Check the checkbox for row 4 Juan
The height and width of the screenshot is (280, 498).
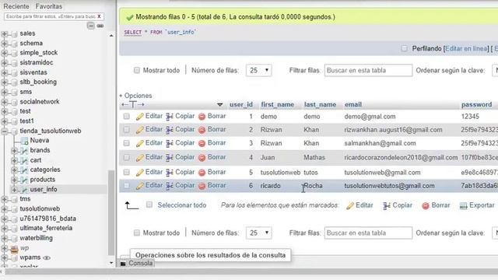[126, 157]
